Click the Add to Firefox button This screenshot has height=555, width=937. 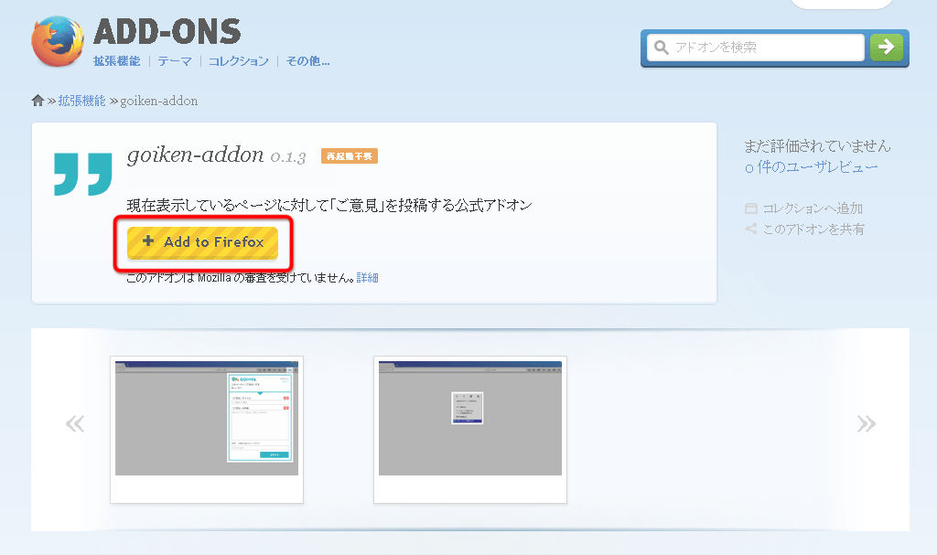pos(202,242)
